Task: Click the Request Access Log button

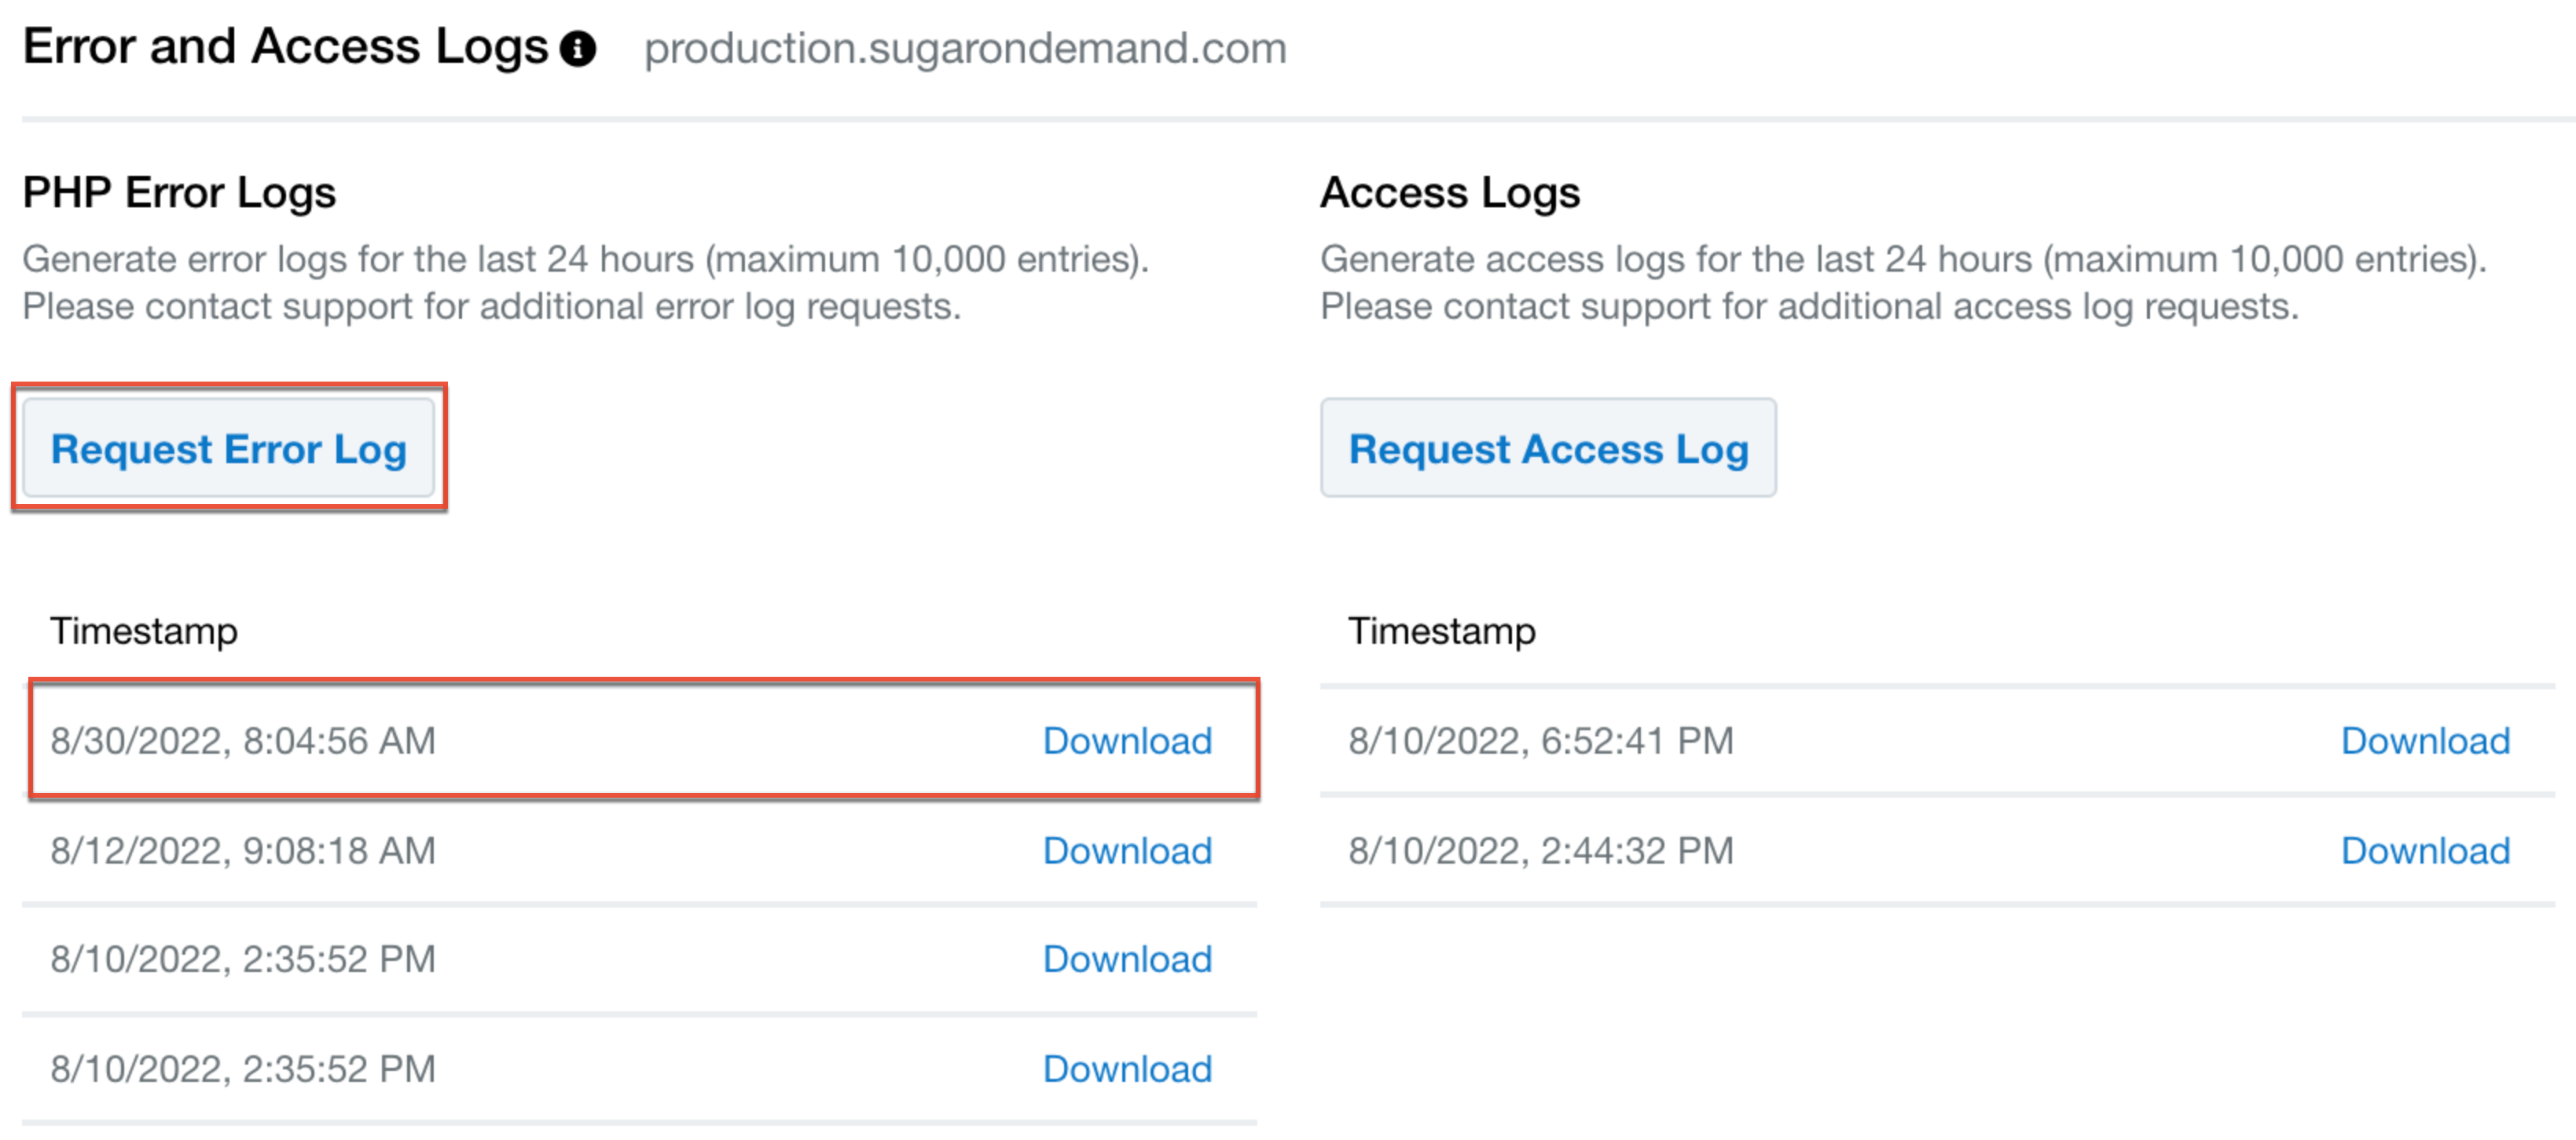Action: (1548, 448)
